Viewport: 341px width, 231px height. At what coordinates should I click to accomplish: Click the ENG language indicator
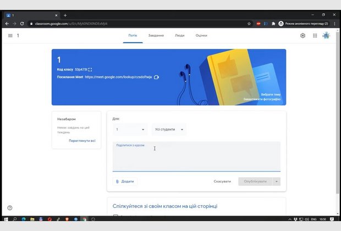tap(313, 219)
